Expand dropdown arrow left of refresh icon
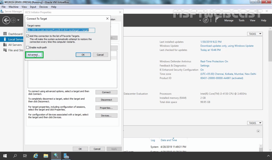The width and height of the screenshot is (272, 160). pyautogui.click(x=200, y=20)
